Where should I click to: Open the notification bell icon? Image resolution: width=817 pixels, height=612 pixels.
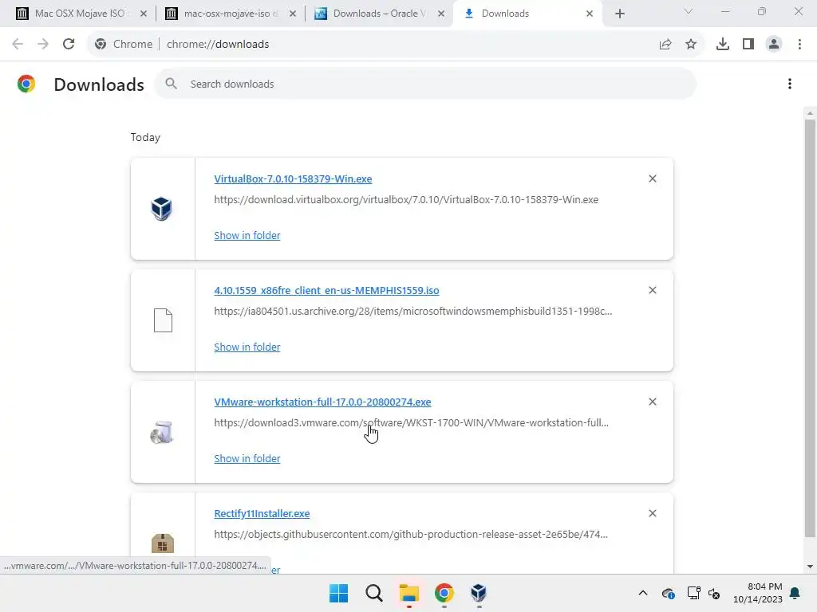[x=795, y=593]
